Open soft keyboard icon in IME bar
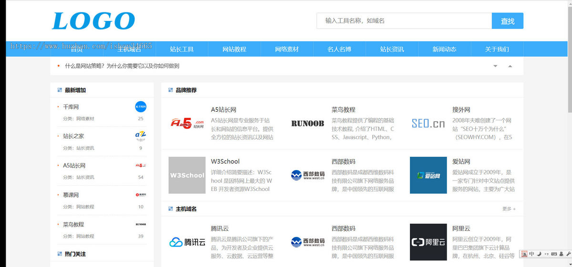 [x=554, y=254]
